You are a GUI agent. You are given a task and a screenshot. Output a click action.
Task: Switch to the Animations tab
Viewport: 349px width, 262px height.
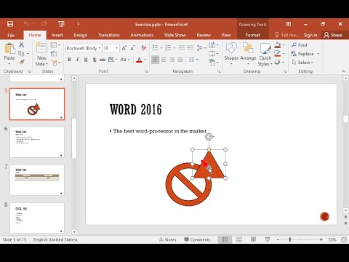[142, 35]
